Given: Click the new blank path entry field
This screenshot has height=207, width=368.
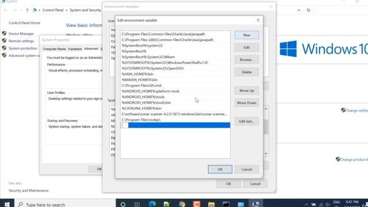Looking at the screenshot, I should (x=175, y=125).
